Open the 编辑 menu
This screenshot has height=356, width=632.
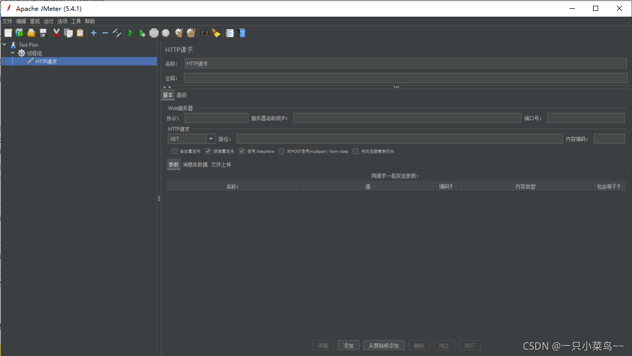point(21,21)
